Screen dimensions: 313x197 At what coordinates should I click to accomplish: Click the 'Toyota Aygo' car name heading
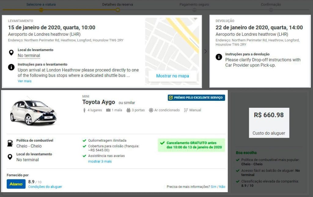pyautogui.click(x=99, y=102)
